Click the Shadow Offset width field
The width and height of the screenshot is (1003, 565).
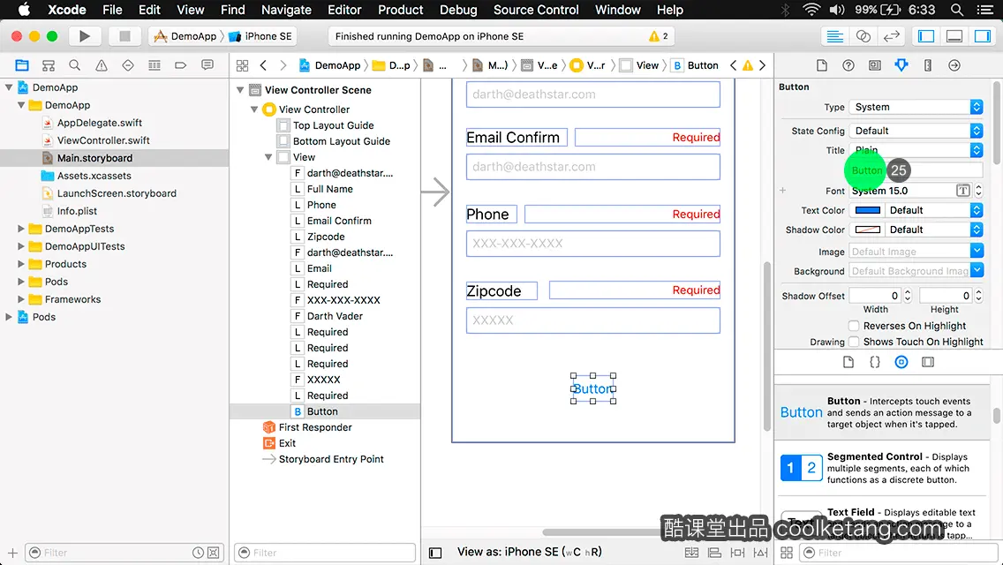click(874, 296)
